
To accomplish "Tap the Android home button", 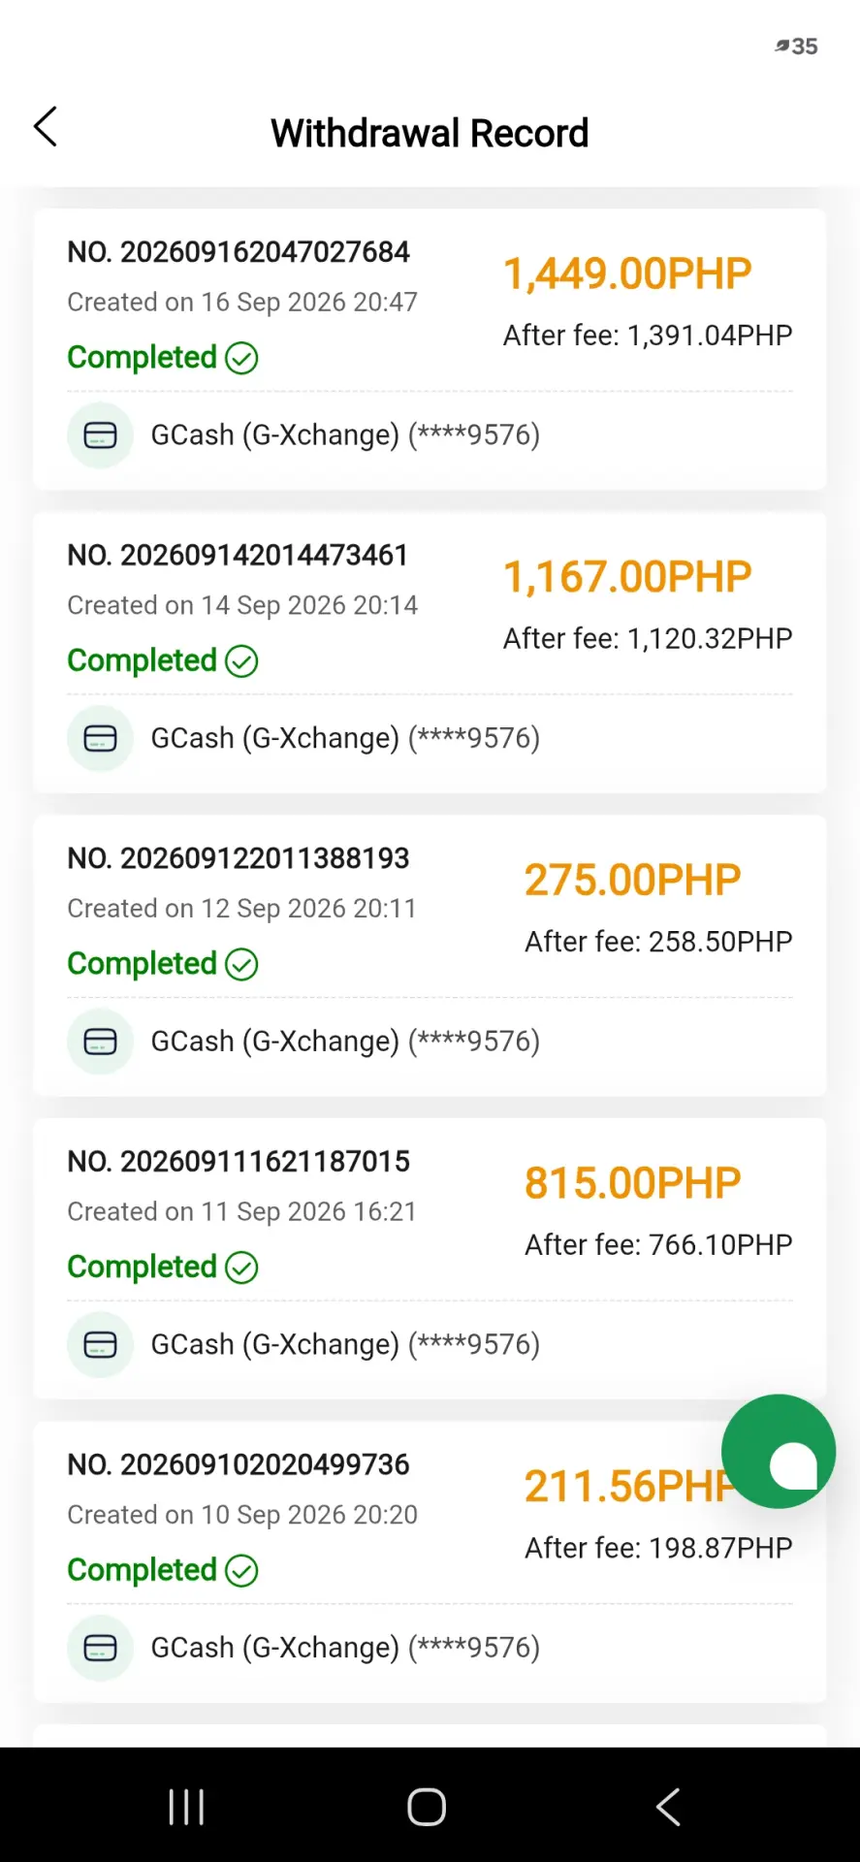I will pos(427,1807).
